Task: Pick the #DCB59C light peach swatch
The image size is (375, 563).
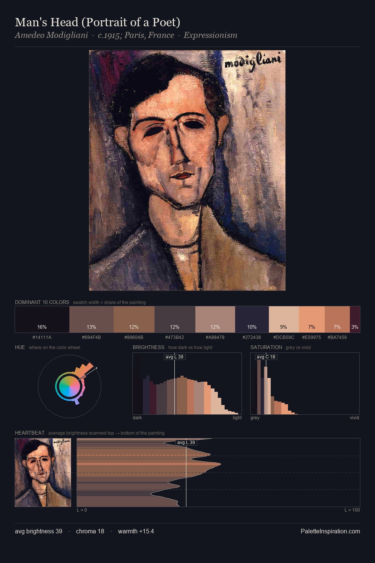Action: [x=284, y=319]
